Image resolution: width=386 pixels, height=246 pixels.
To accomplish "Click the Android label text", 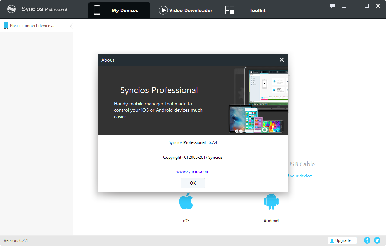I will 271,221.
